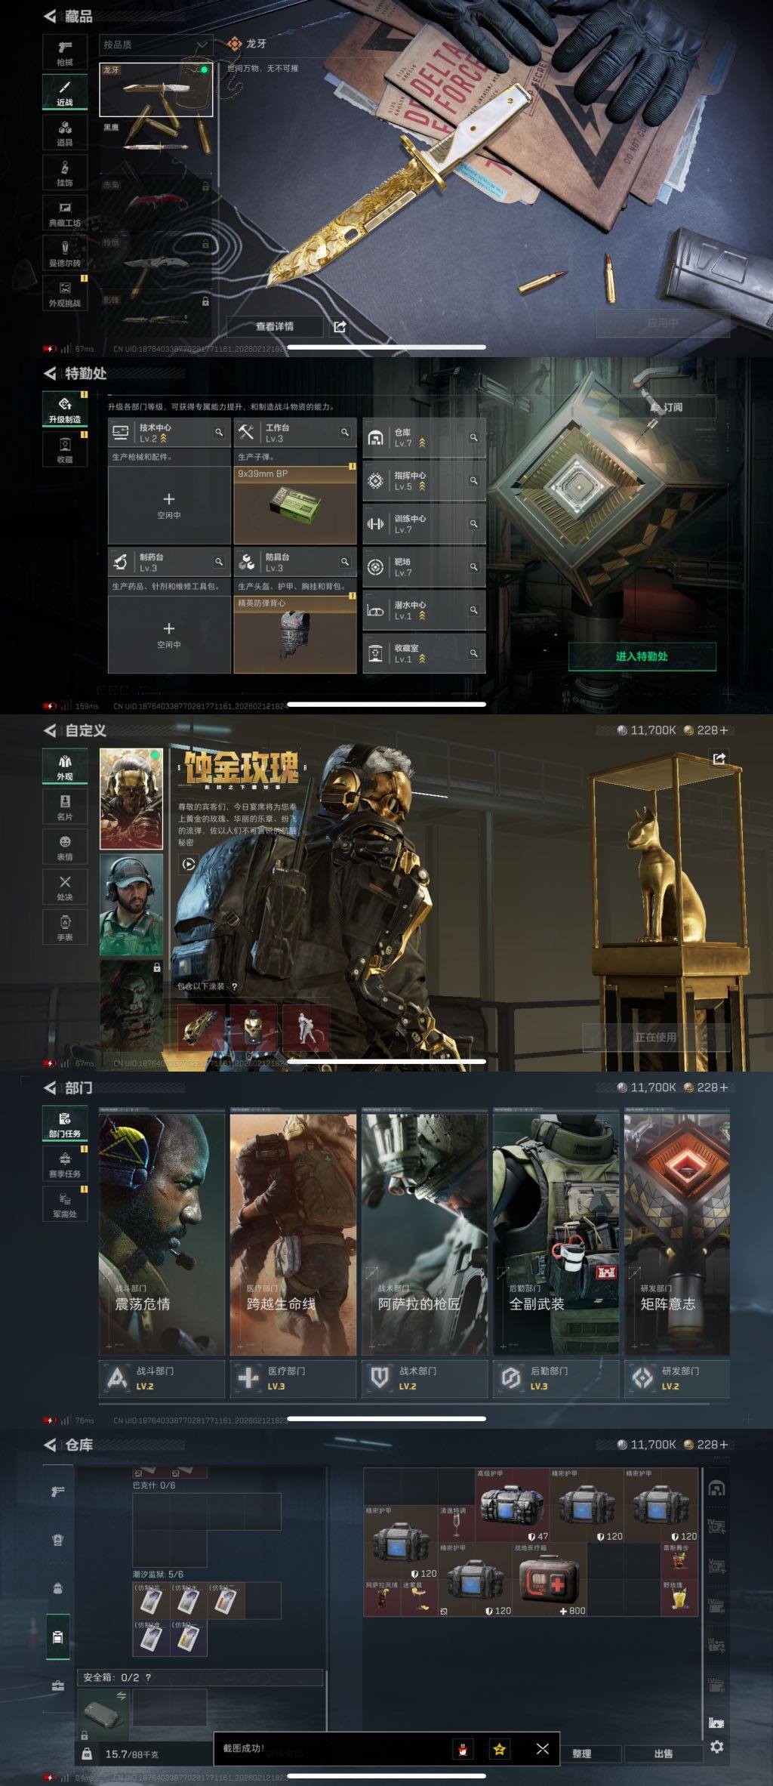Inspect 指挥中心 using its magnifier icon

point(473,480)
